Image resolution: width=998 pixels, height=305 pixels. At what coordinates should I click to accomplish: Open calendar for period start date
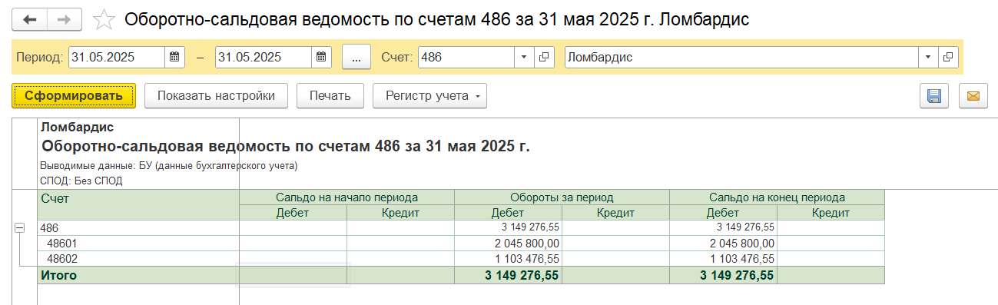tap(174, 58)
